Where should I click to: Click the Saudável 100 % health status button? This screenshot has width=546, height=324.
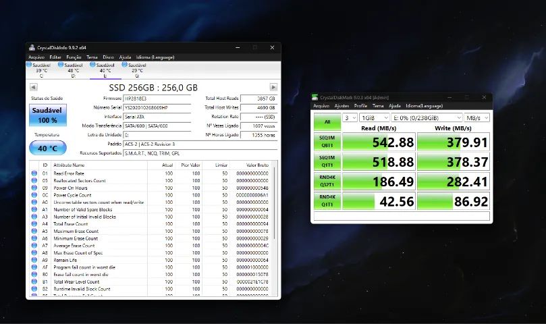48,115
